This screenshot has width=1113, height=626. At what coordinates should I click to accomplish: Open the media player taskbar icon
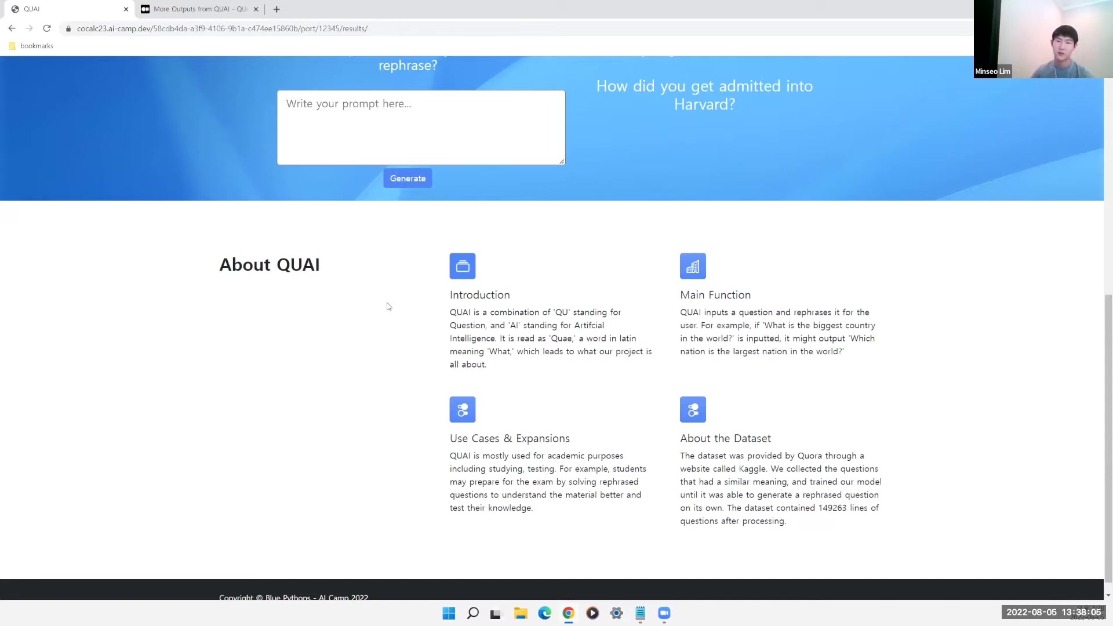point(592,613)
